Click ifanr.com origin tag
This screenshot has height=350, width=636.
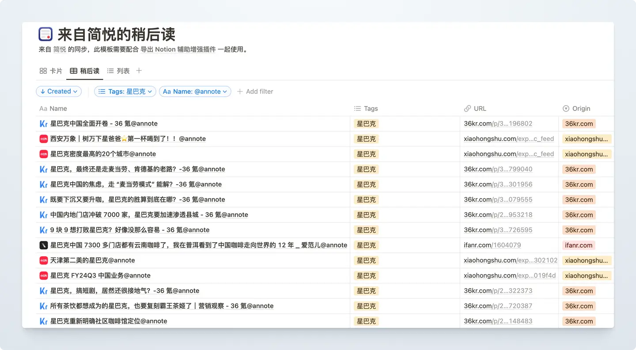click(x=579, y=245)
